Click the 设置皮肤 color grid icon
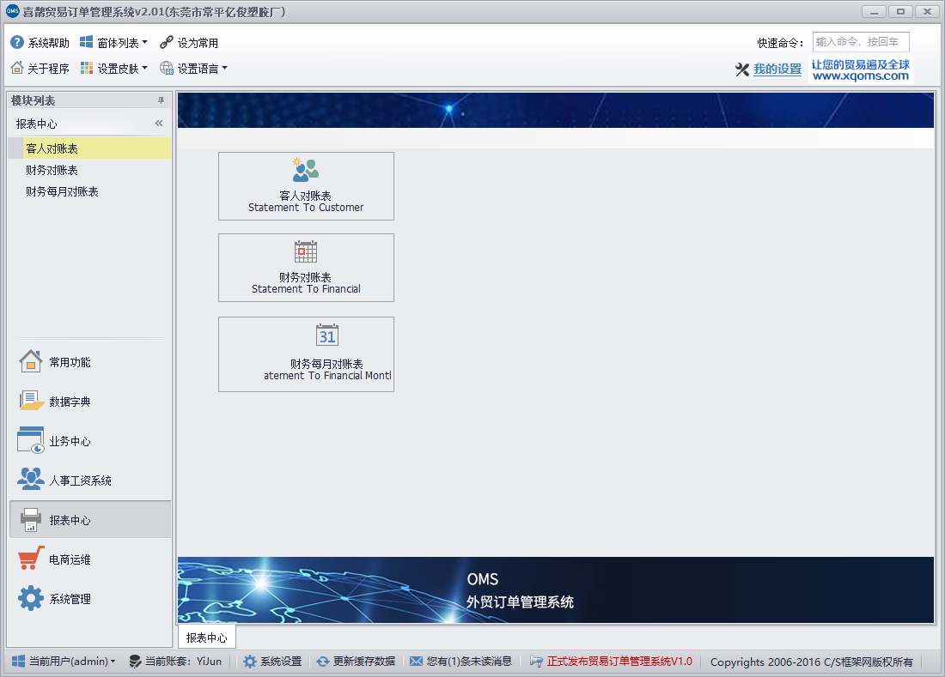This screenshot has width=945, height=677. pos(87,68)
